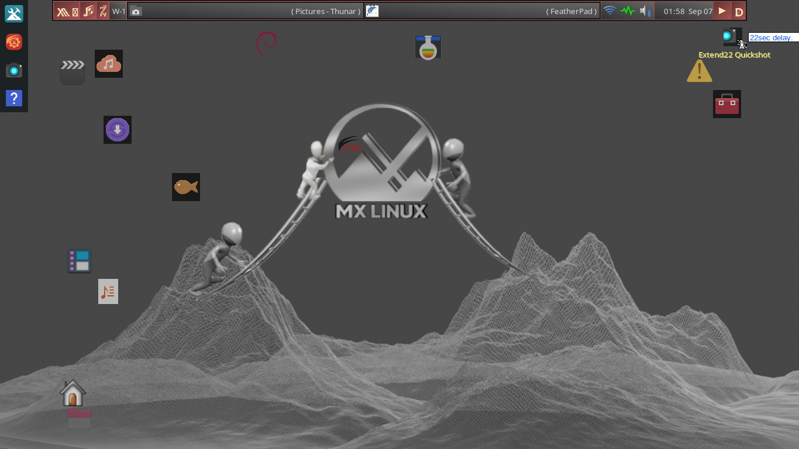
Task: Click the orange-red gear icon in left dock
Action: click(13, 42)
